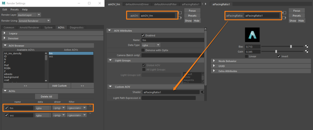Click the Bias slider handle
313x130 pixels.
click(x=291, y=46)
